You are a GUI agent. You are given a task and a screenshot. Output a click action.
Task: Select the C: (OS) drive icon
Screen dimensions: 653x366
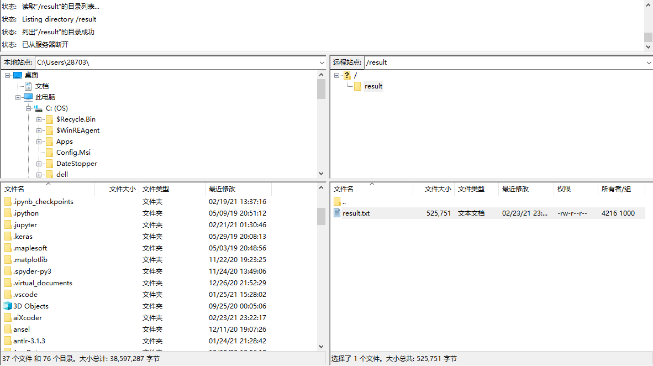[x=38, y=108]
